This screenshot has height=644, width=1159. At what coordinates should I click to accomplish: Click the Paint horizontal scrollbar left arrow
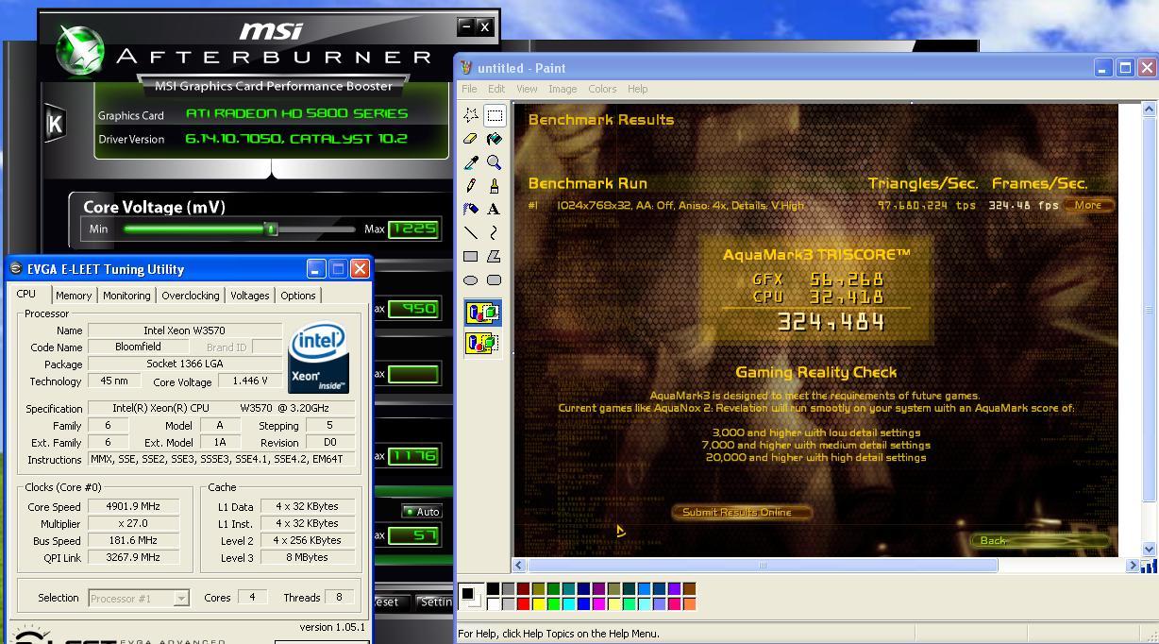coord(520,565)
